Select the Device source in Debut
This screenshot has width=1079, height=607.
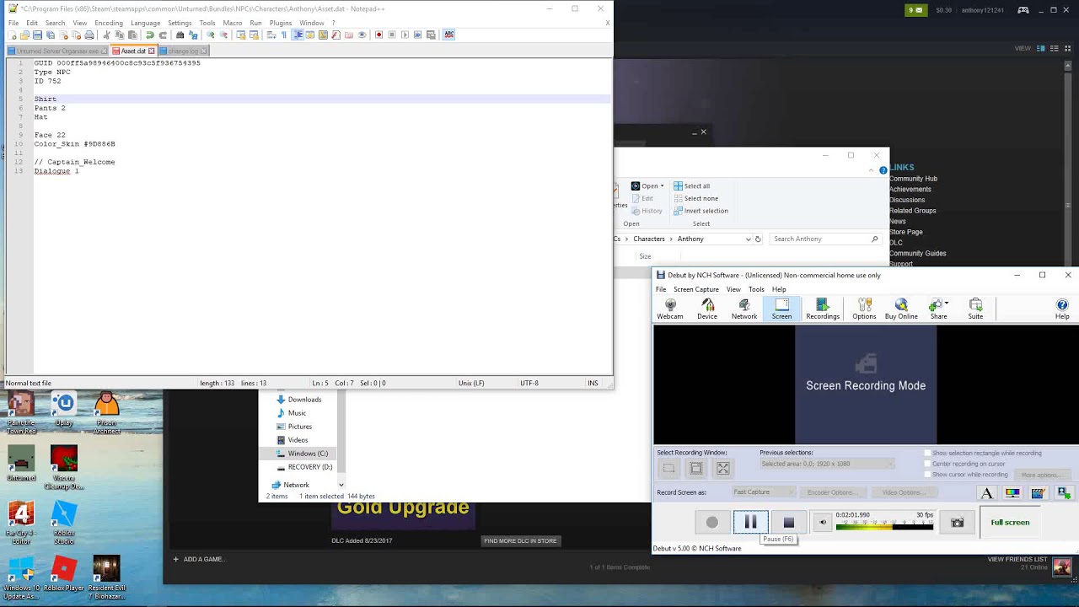click(x=707, y=309)
